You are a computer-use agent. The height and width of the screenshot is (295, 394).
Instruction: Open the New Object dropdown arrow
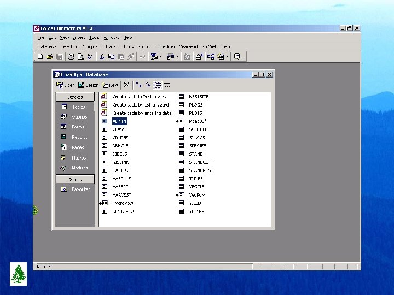click(227, 57)
